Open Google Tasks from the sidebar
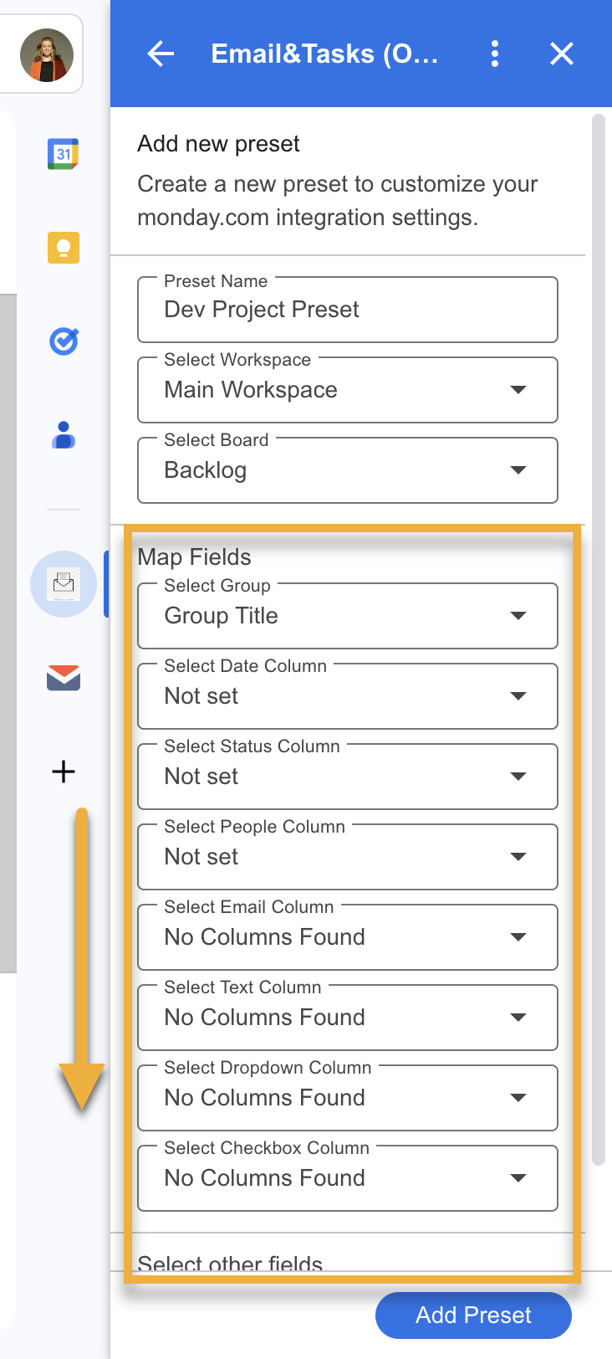This screenshot has width=612, height=1359. coord(64,341)
